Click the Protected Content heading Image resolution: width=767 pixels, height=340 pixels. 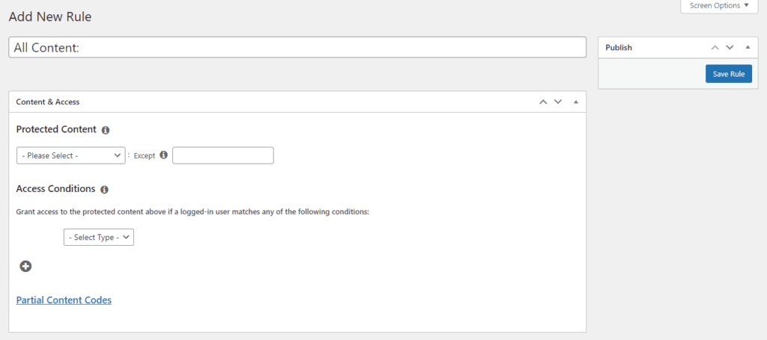pyautogui.click(x=56, y=130)
